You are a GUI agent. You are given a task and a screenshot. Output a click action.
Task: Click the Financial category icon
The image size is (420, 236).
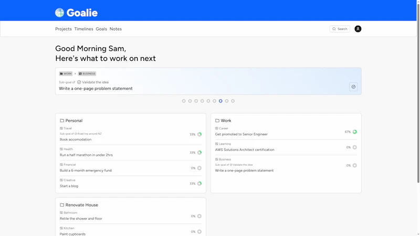[x=61, y=165]
